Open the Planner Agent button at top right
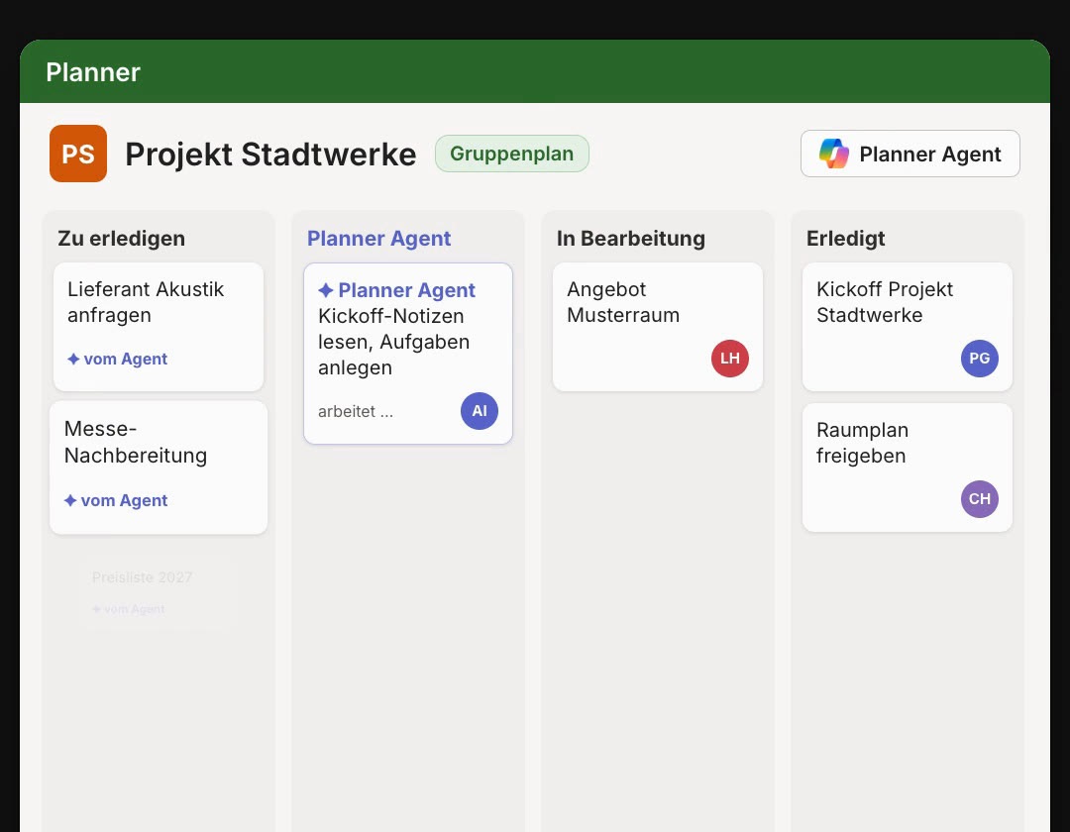This screenshot has height=832, width=1070. 909,154
